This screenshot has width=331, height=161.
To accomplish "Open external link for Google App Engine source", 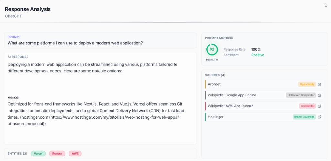I will coord(319,95).
